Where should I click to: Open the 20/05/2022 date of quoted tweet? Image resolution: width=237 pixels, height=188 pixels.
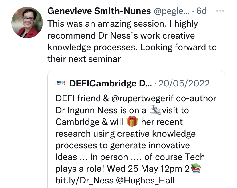184,83
